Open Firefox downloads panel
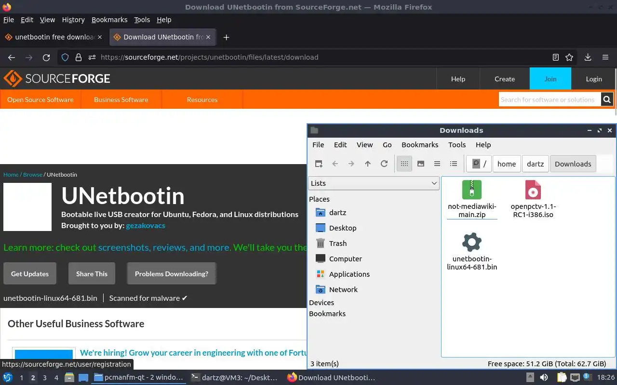This screenshot has width=617, height=385. [x=588, y=57]
